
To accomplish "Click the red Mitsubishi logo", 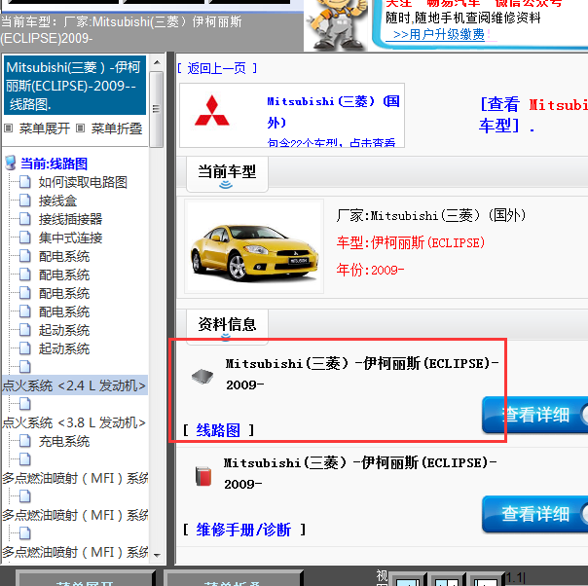I will pyautogui.click(x=212, y=111).
